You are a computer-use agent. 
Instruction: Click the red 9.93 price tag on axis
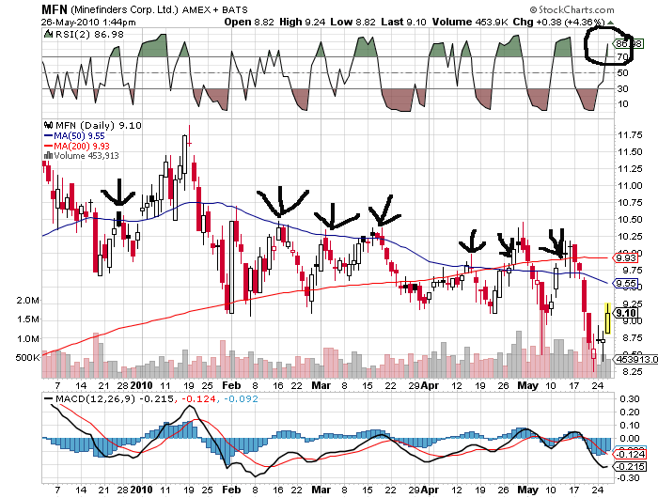click(x=626, y=257)
